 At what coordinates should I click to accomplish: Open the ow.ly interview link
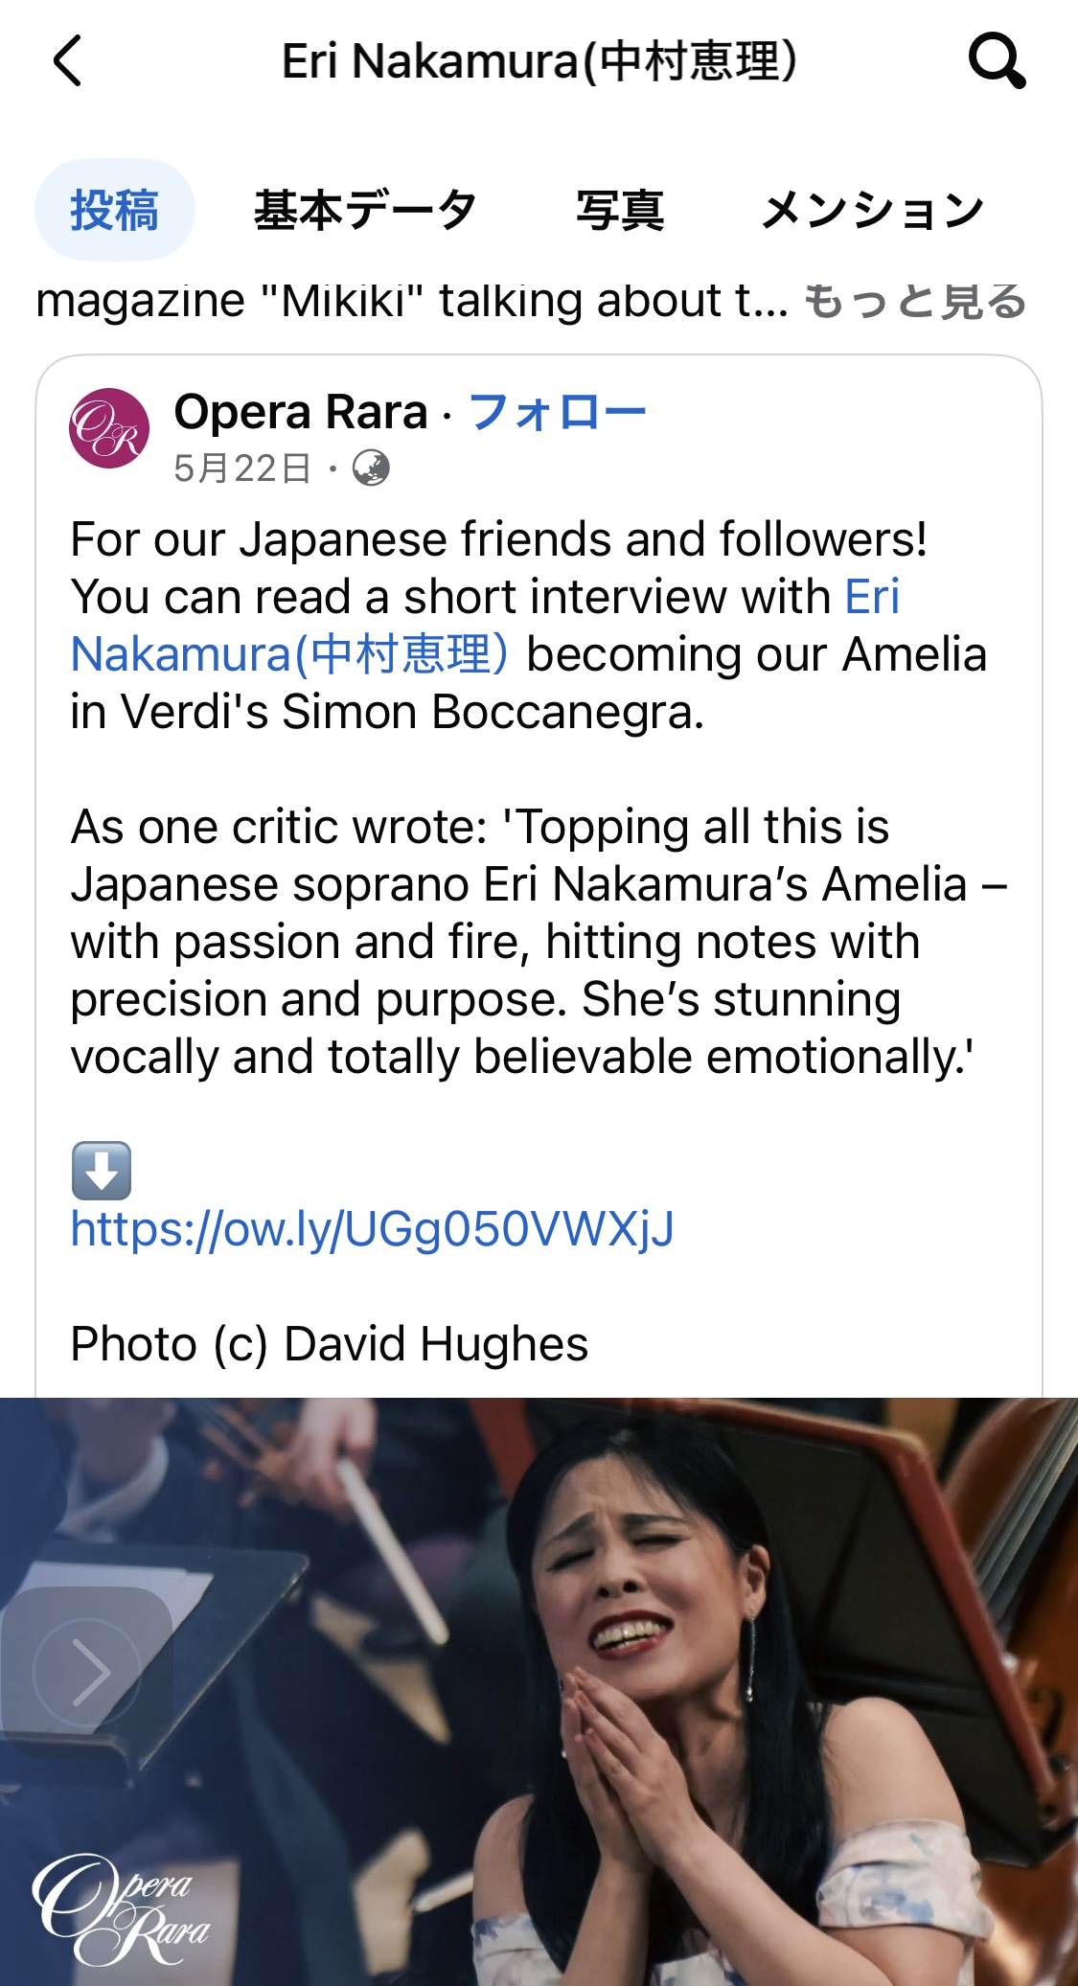point(373,1229)
